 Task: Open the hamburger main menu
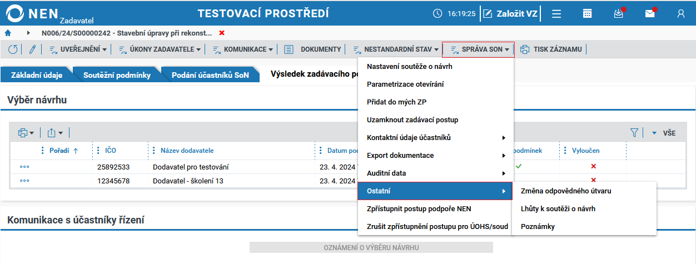tap(556, 14)
